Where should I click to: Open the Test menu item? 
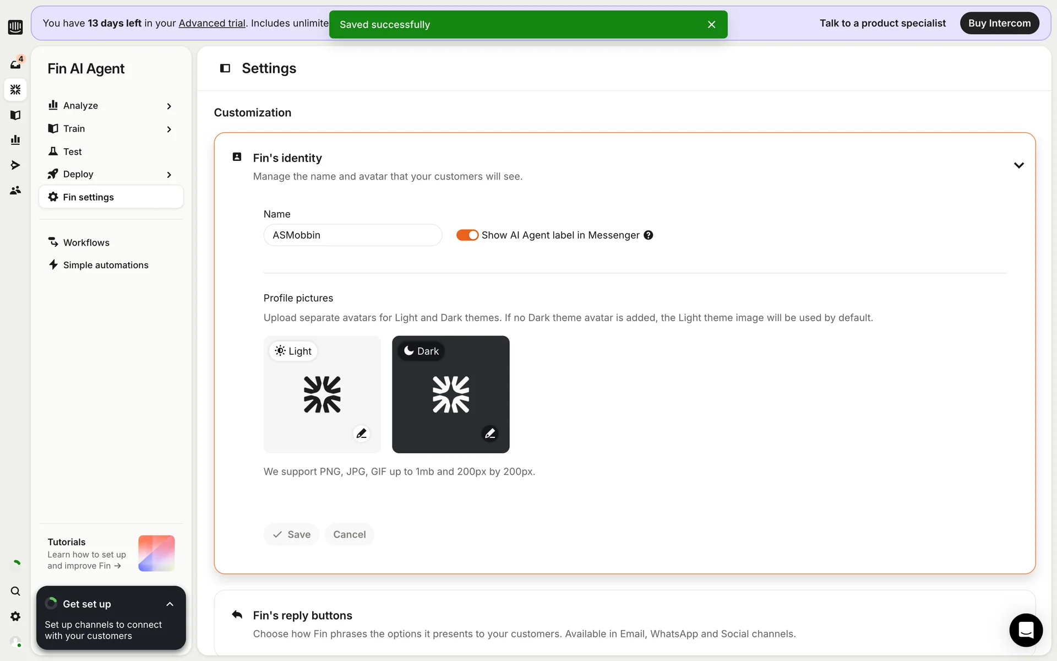pos(72,151)
